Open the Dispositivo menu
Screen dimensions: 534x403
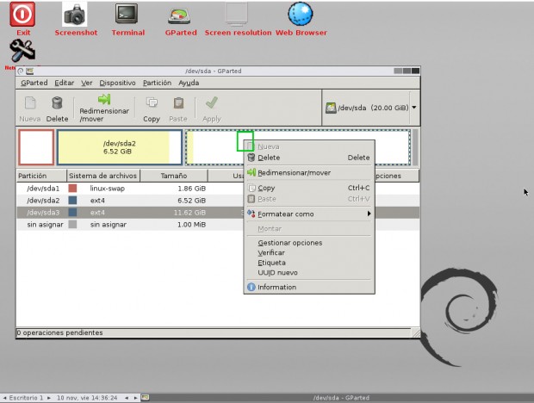(x=117, y=83)
